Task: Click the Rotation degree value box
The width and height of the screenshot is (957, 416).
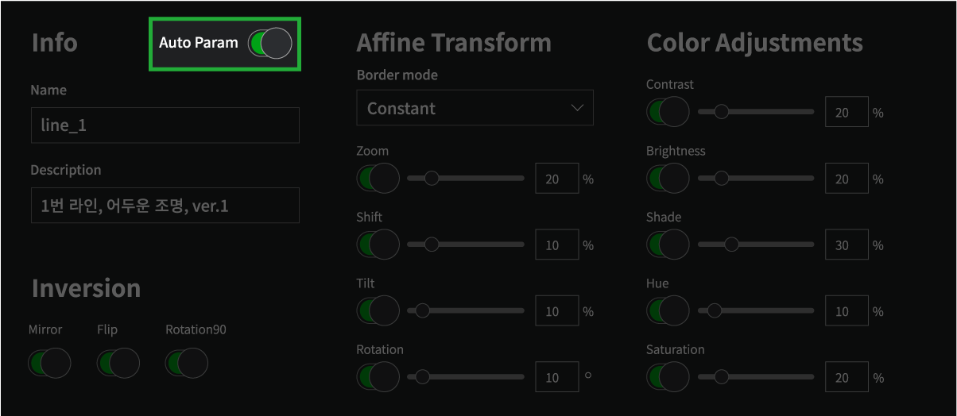Action: [x=556, y=378]
